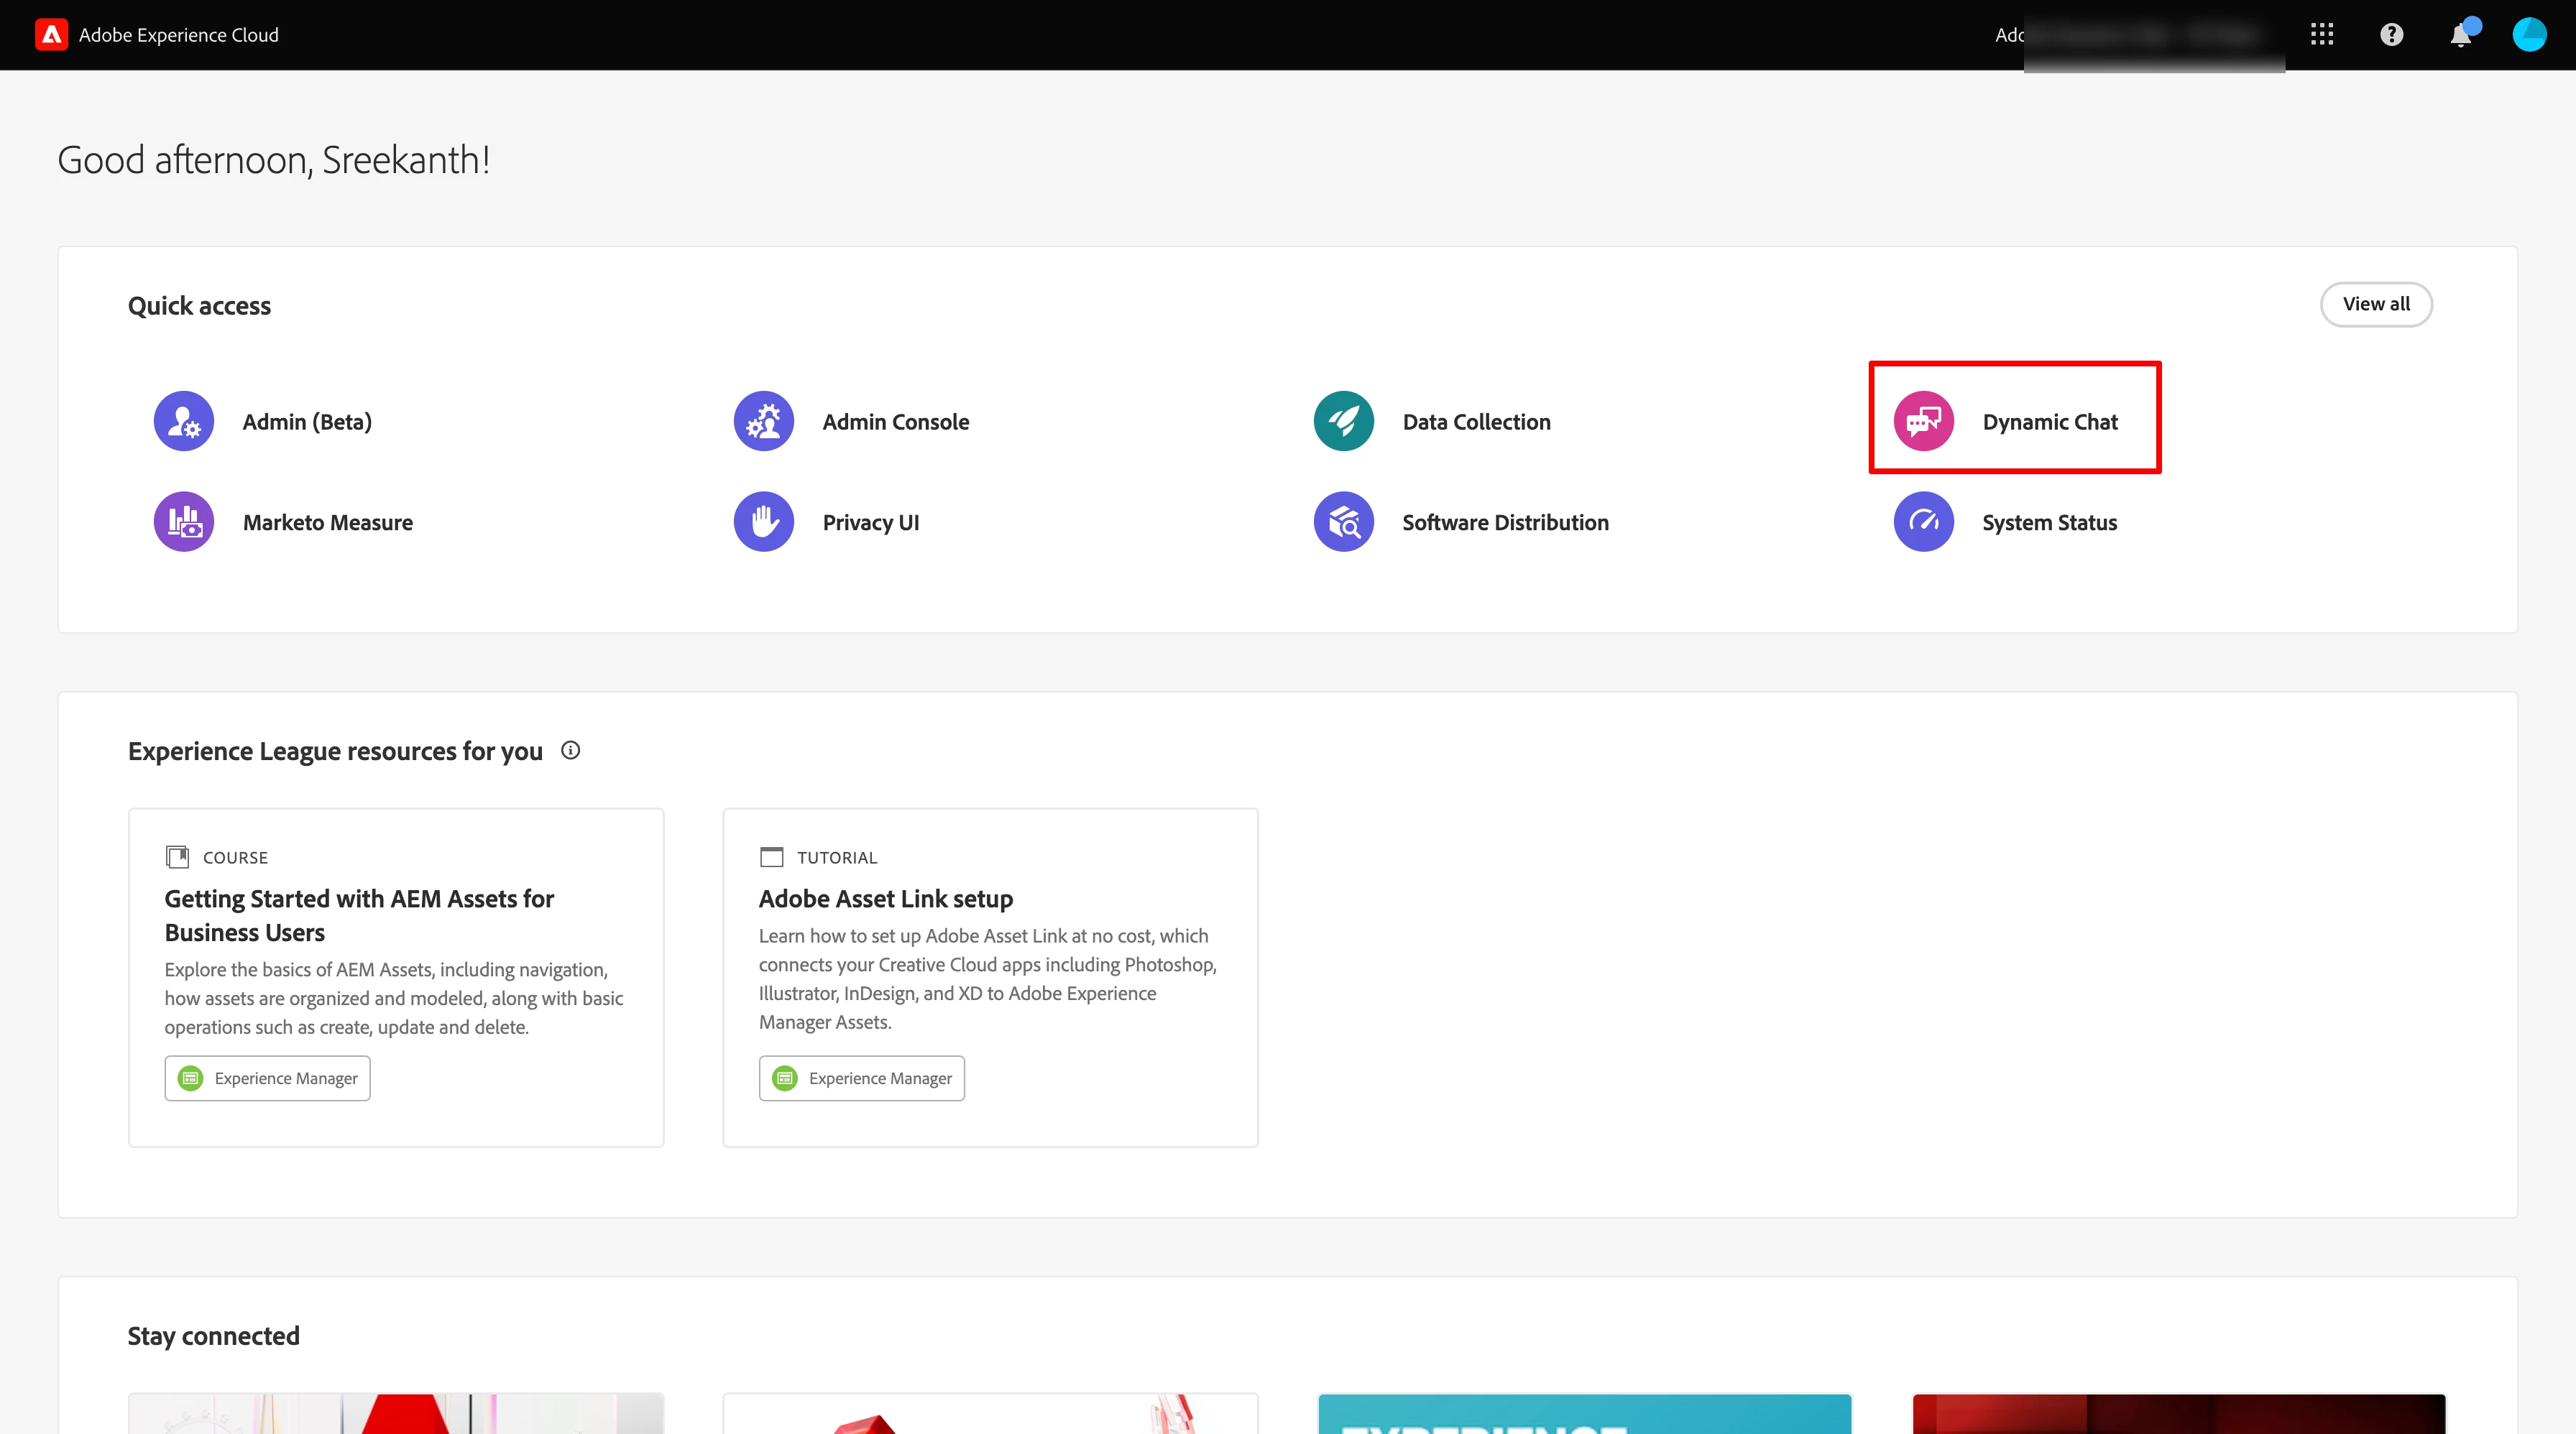Click Experience Manager tag on course card

click(x=267, y=1078)
